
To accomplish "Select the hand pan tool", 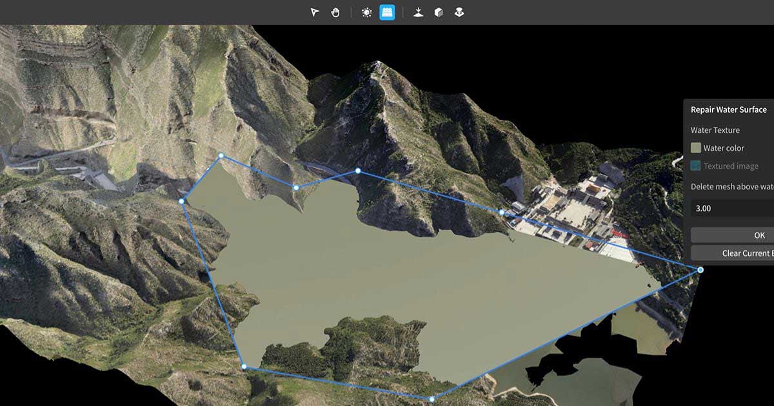I will [x=335, y=11].
